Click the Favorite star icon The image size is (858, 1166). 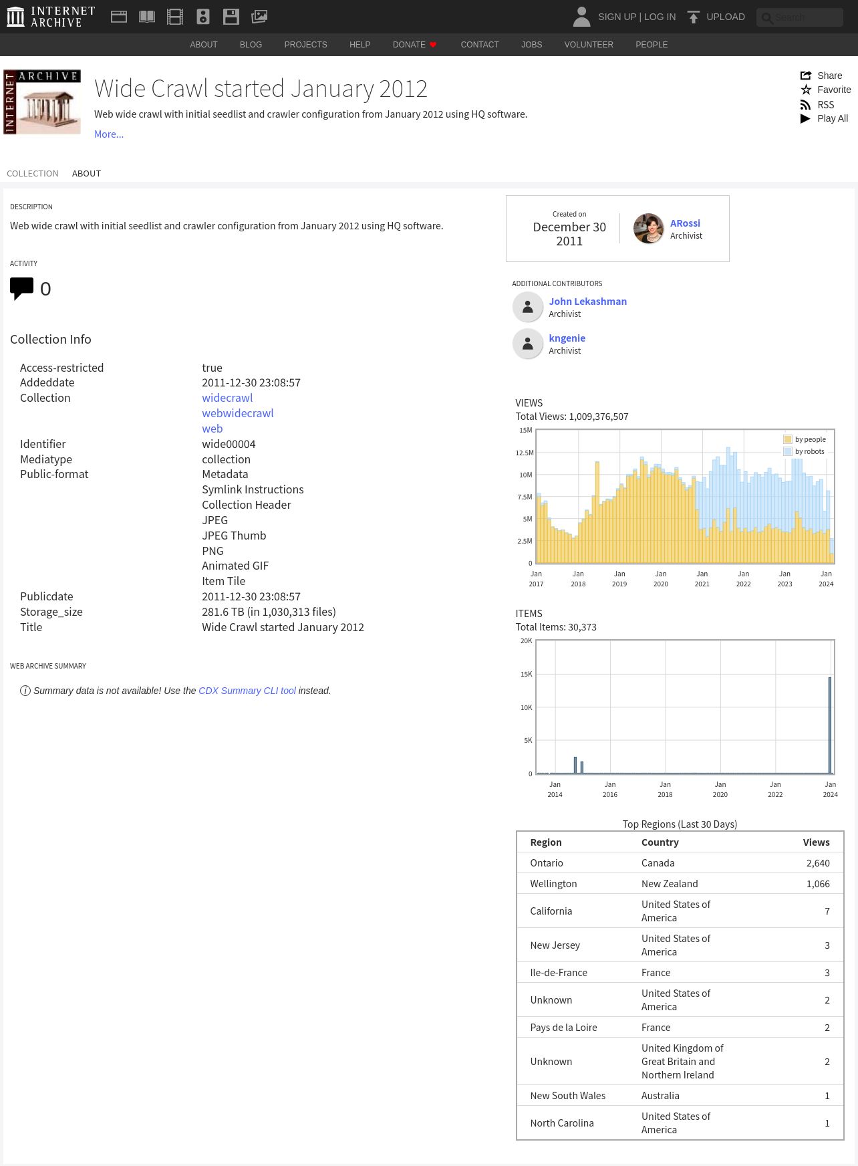tap(806, 90)
